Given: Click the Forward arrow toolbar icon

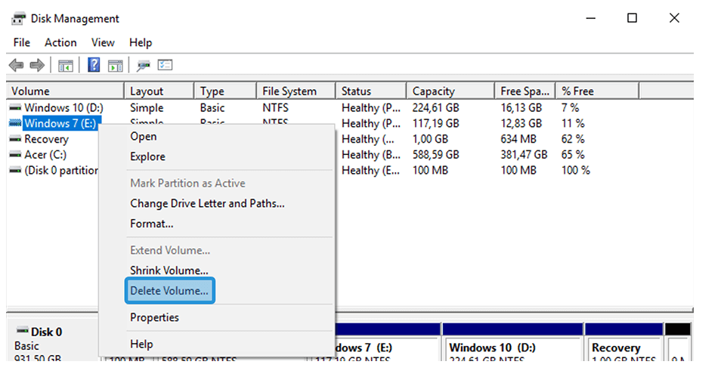Looking at the screenshot, I should click(37, 65).
